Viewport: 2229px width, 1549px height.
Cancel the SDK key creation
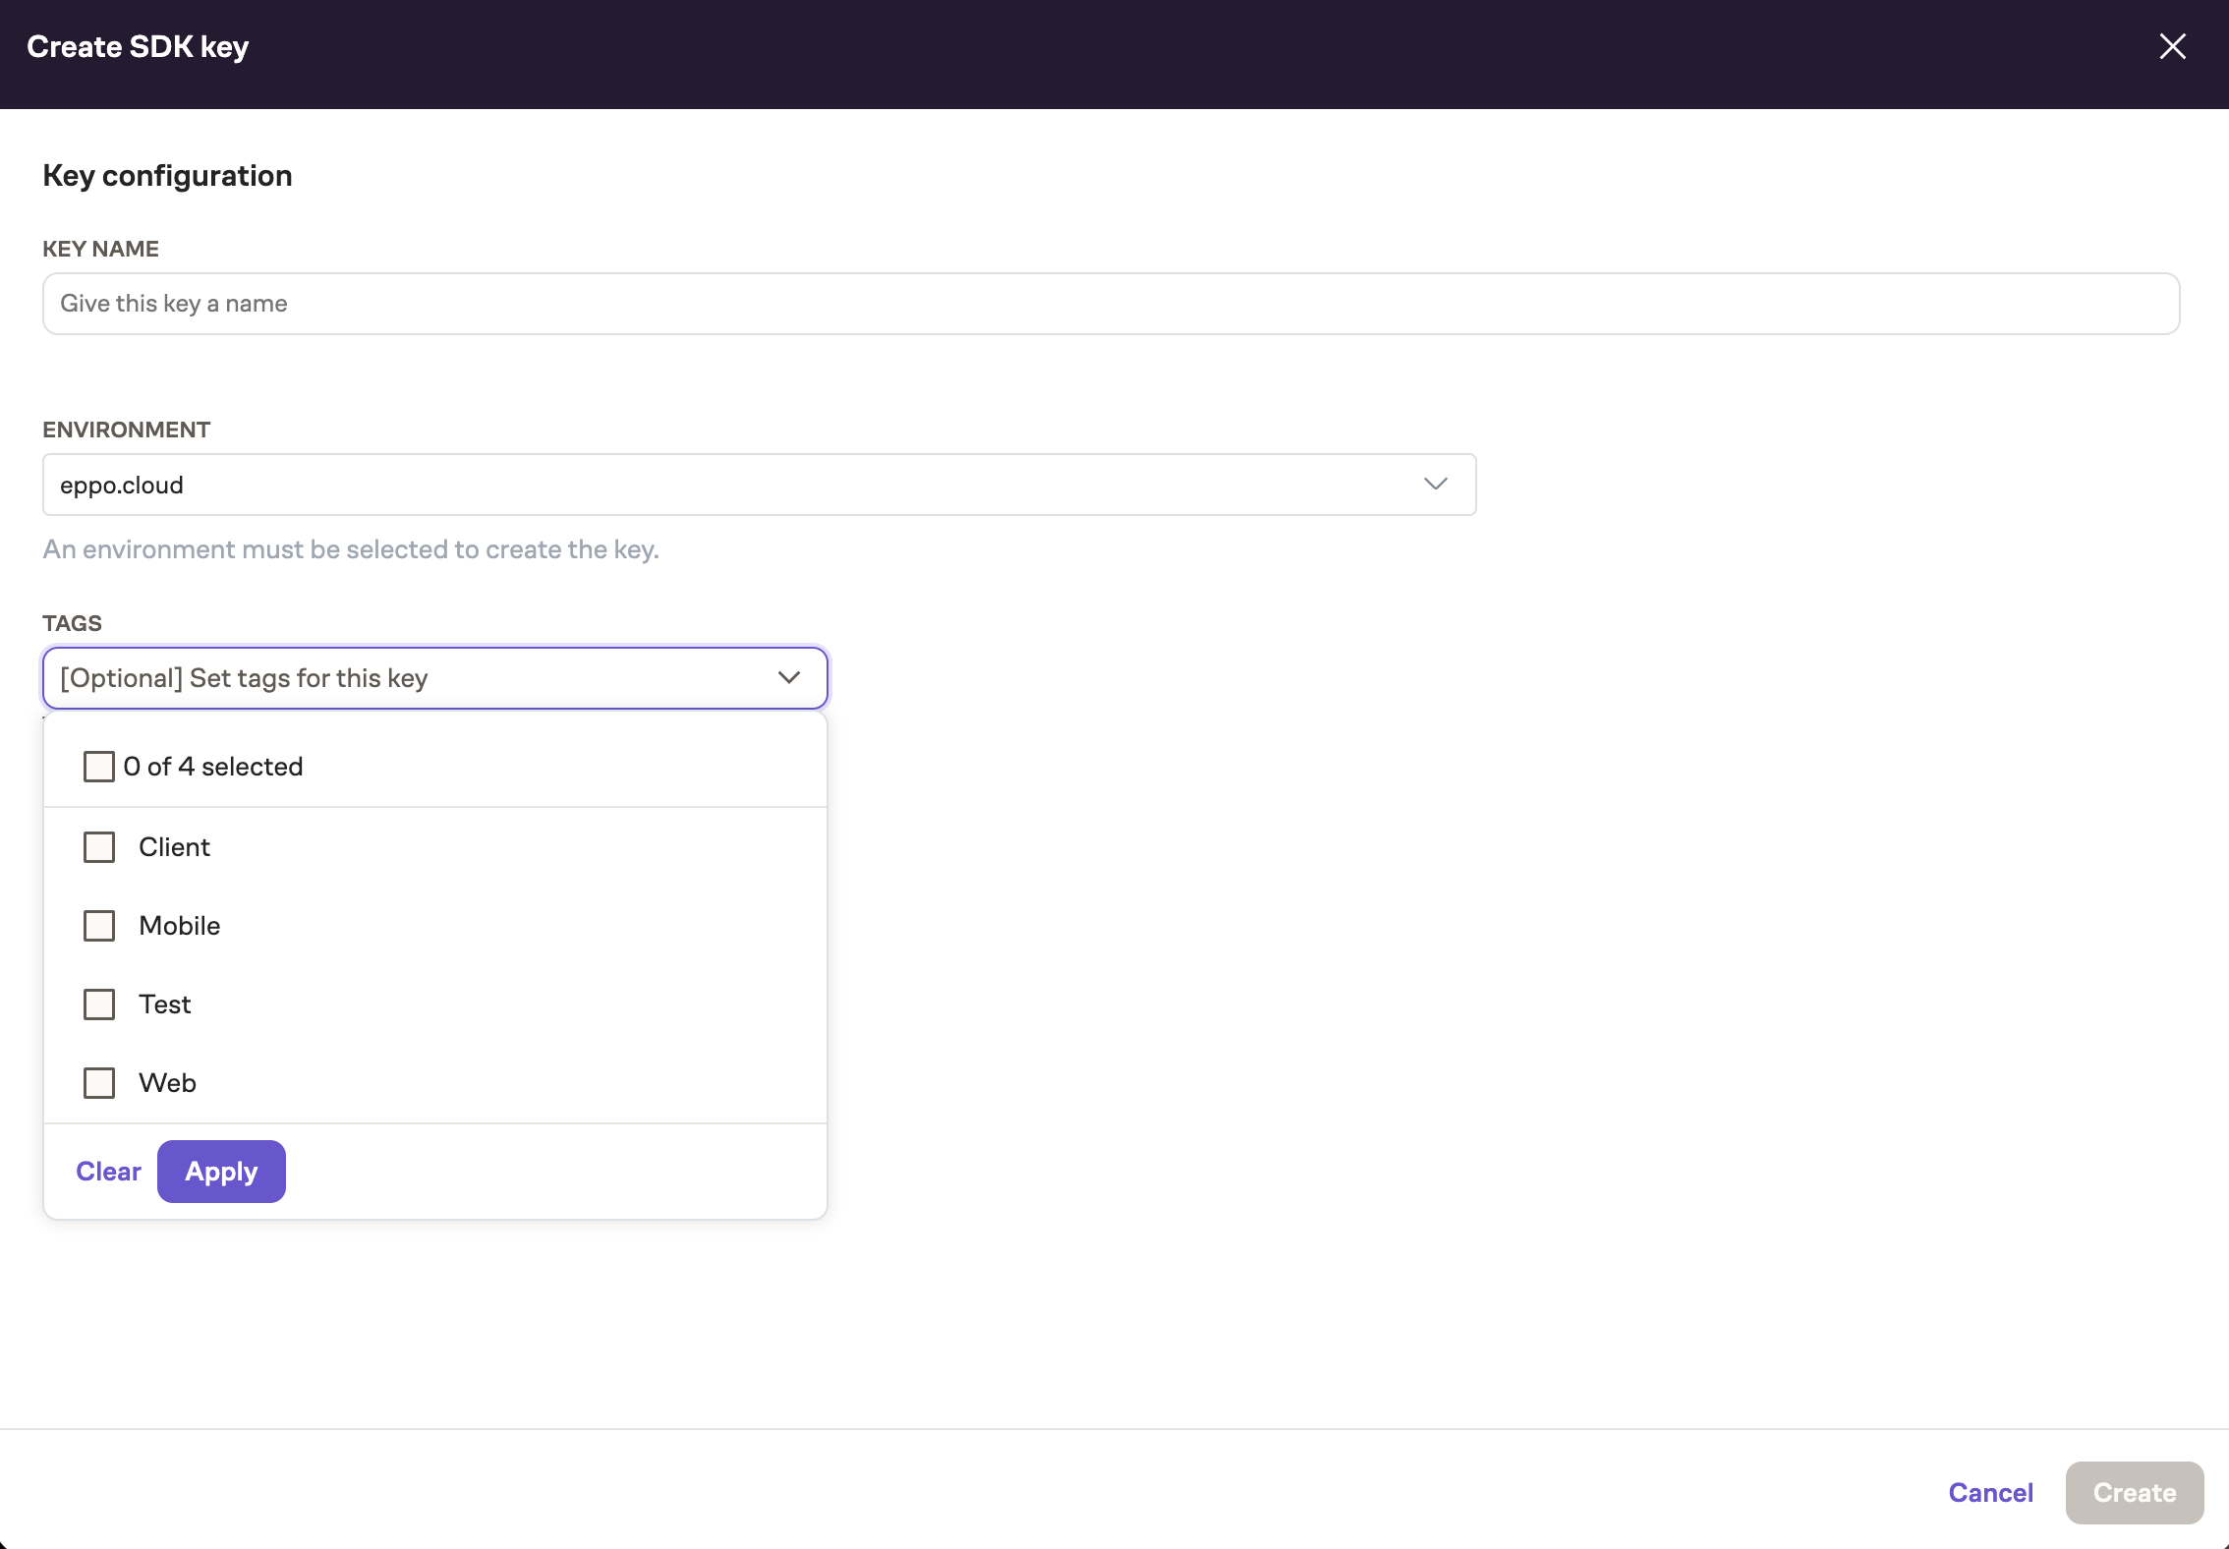click(1990, 1492)
